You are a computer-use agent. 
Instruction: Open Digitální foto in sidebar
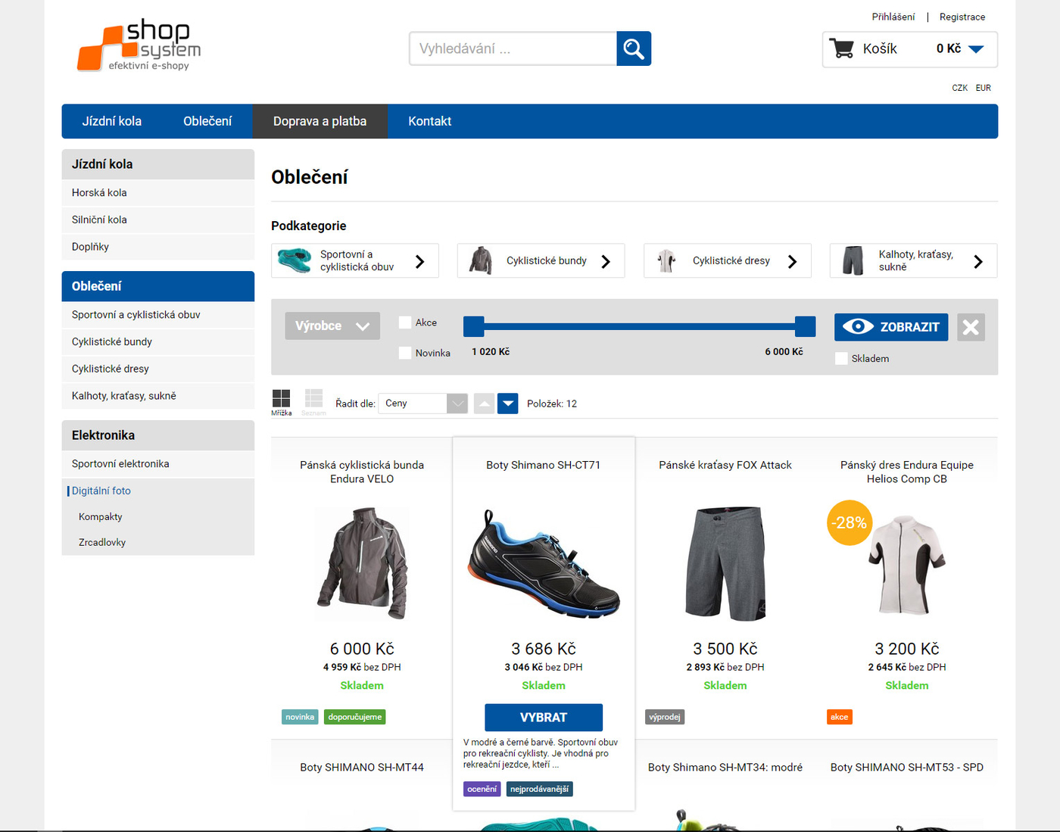158,491
